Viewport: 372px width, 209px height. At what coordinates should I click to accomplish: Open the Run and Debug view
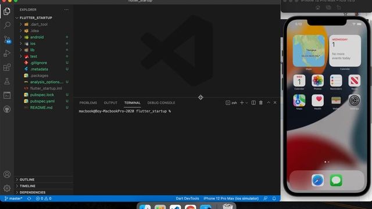(7, 53)
